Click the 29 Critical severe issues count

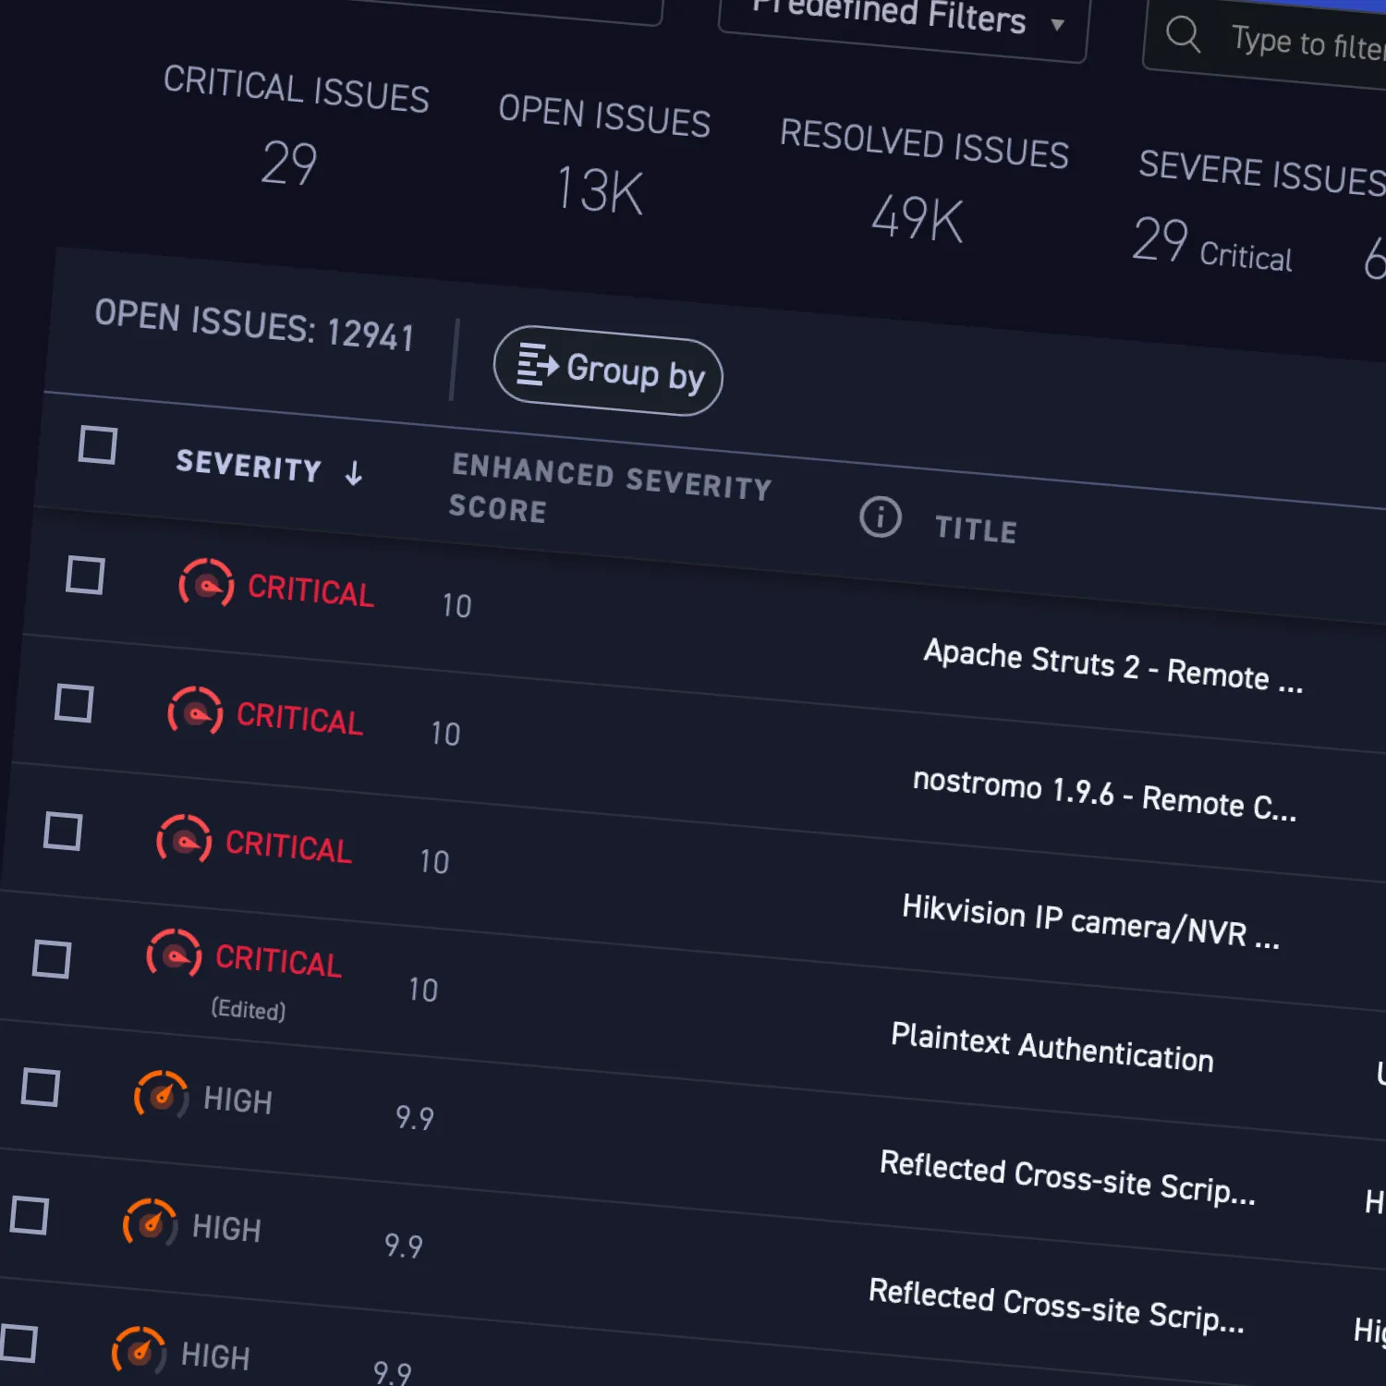tap(1212, 245)
